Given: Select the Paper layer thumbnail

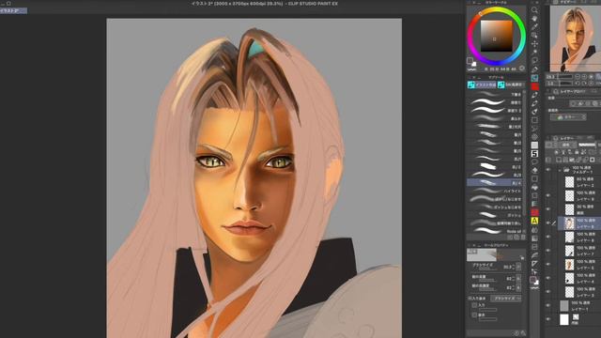Looking at the screenshot, I should [563, 319].
